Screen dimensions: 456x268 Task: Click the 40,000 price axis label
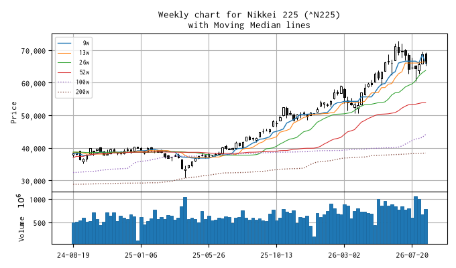click(x=34, y=149)
